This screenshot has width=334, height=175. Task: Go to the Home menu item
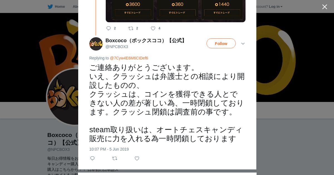pyautogui.click(x=60, y=7)
